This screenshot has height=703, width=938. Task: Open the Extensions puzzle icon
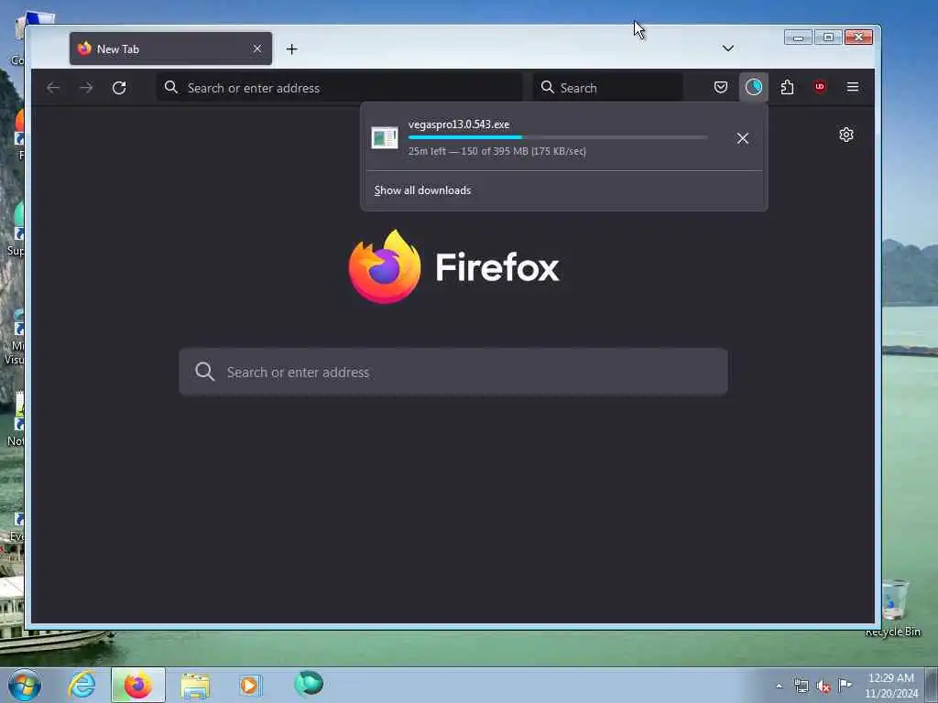787,87
